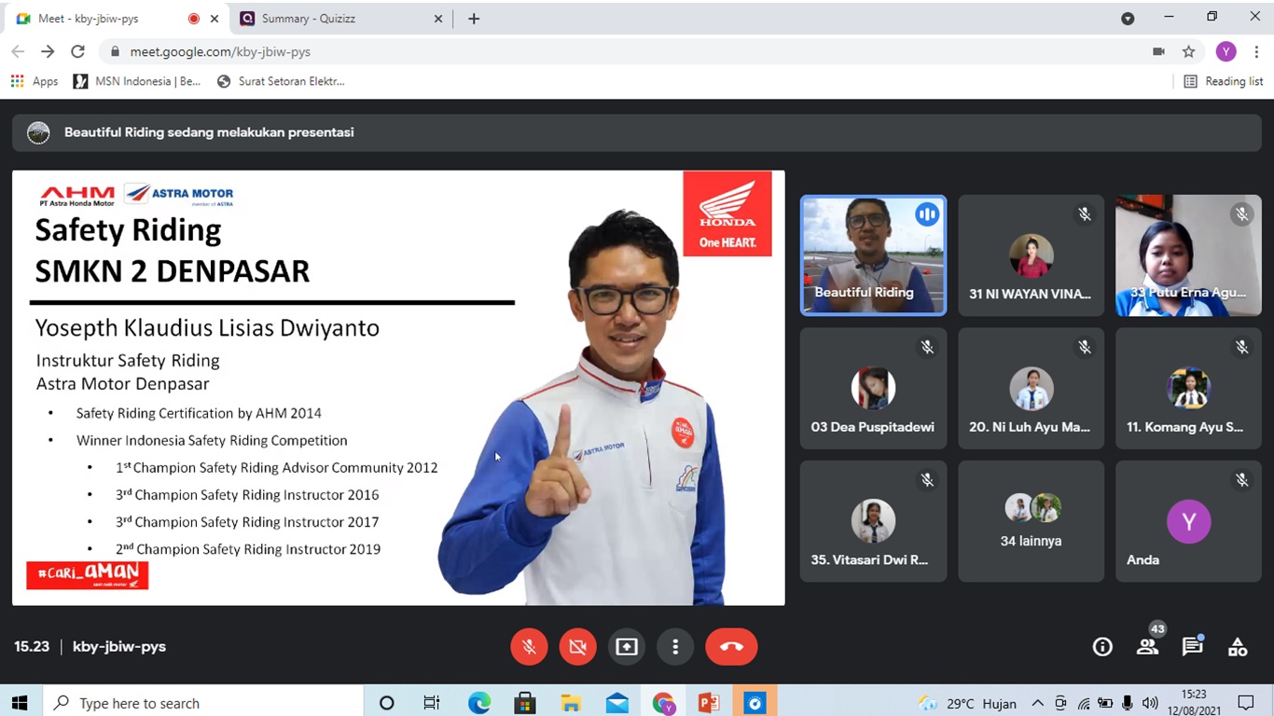The width and height of the screenshot is (1274, 716).
Task: Open the volume speaker tray icon
Action: (1150, 703)
